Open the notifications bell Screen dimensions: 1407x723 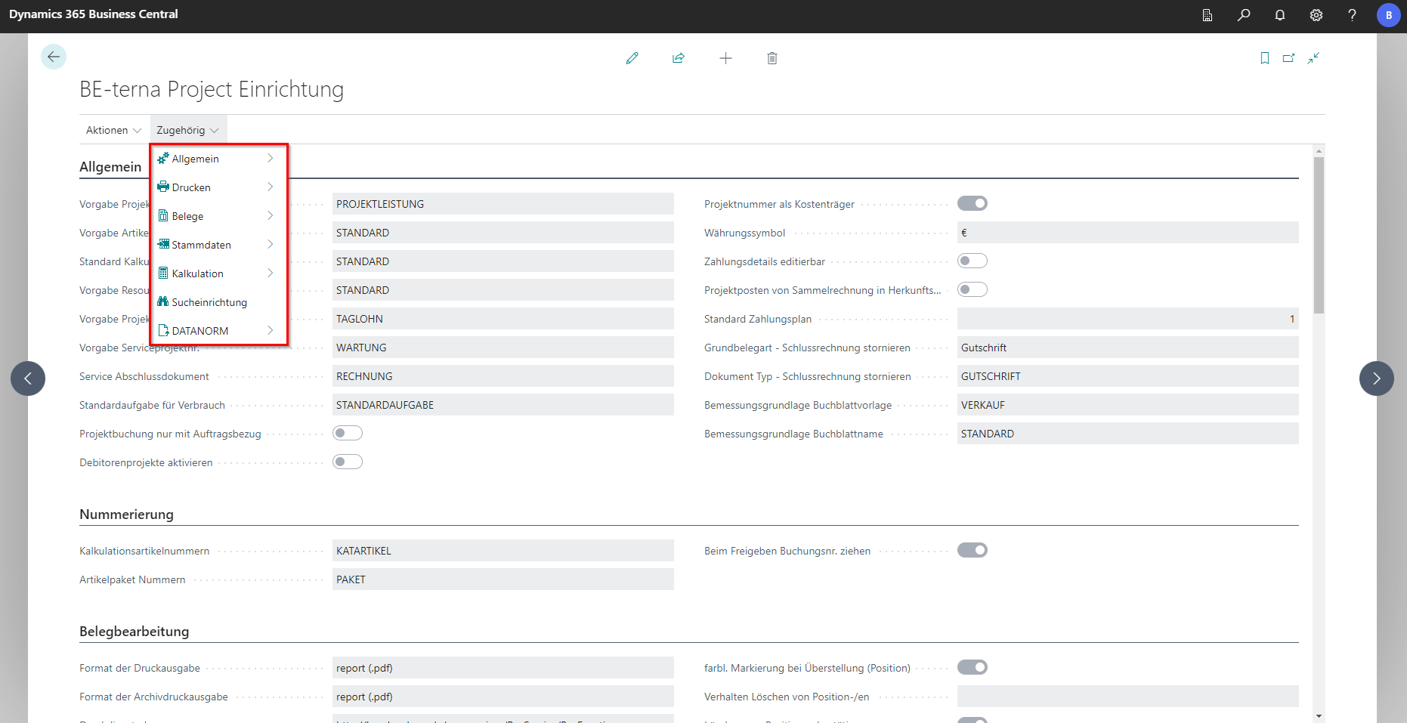tap(1280, 15)
